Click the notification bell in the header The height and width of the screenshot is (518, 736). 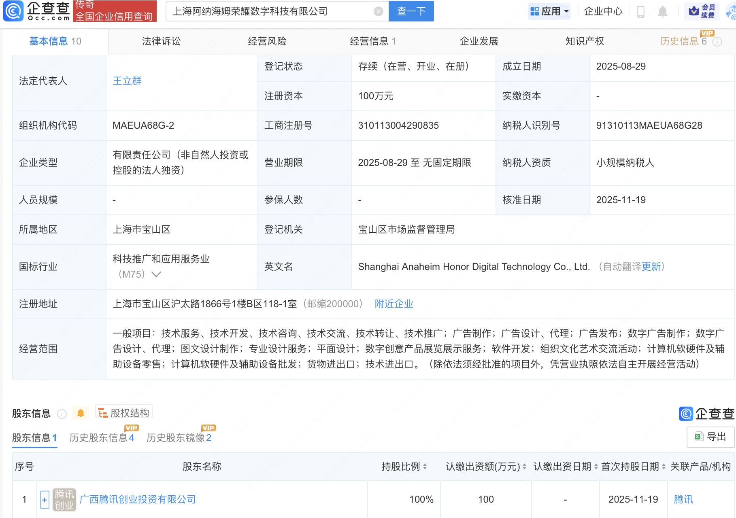(x=662, y=12)
